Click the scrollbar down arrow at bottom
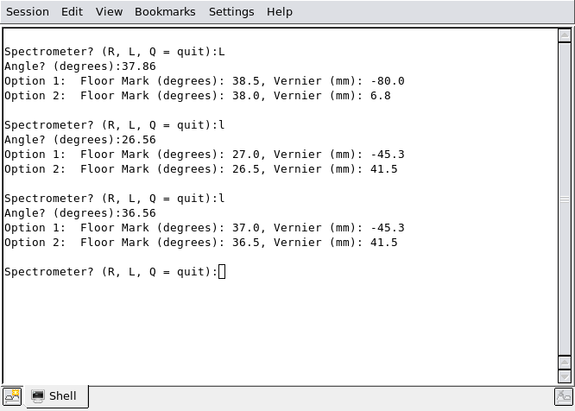Screen dimensions: 575x411 (565, 376)
